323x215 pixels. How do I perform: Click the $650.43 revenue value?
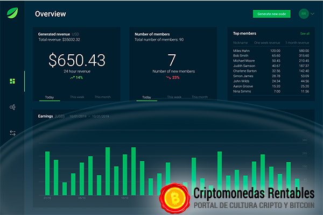(77, 60)
